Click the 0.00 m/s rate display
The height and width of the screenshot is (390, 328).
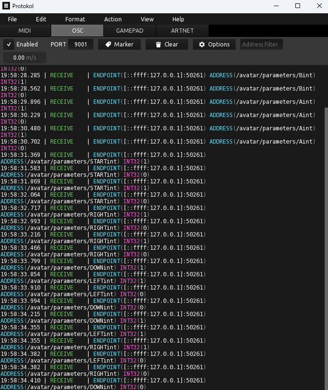pyautogui.click(x=25, y=58)
